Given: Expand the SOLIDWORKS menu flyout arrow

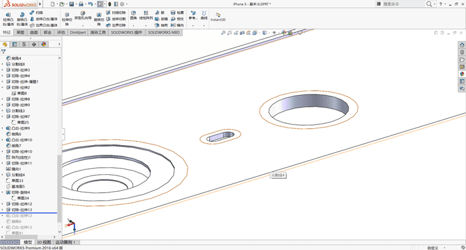Looking at the screenshot, I should point(40,4).
